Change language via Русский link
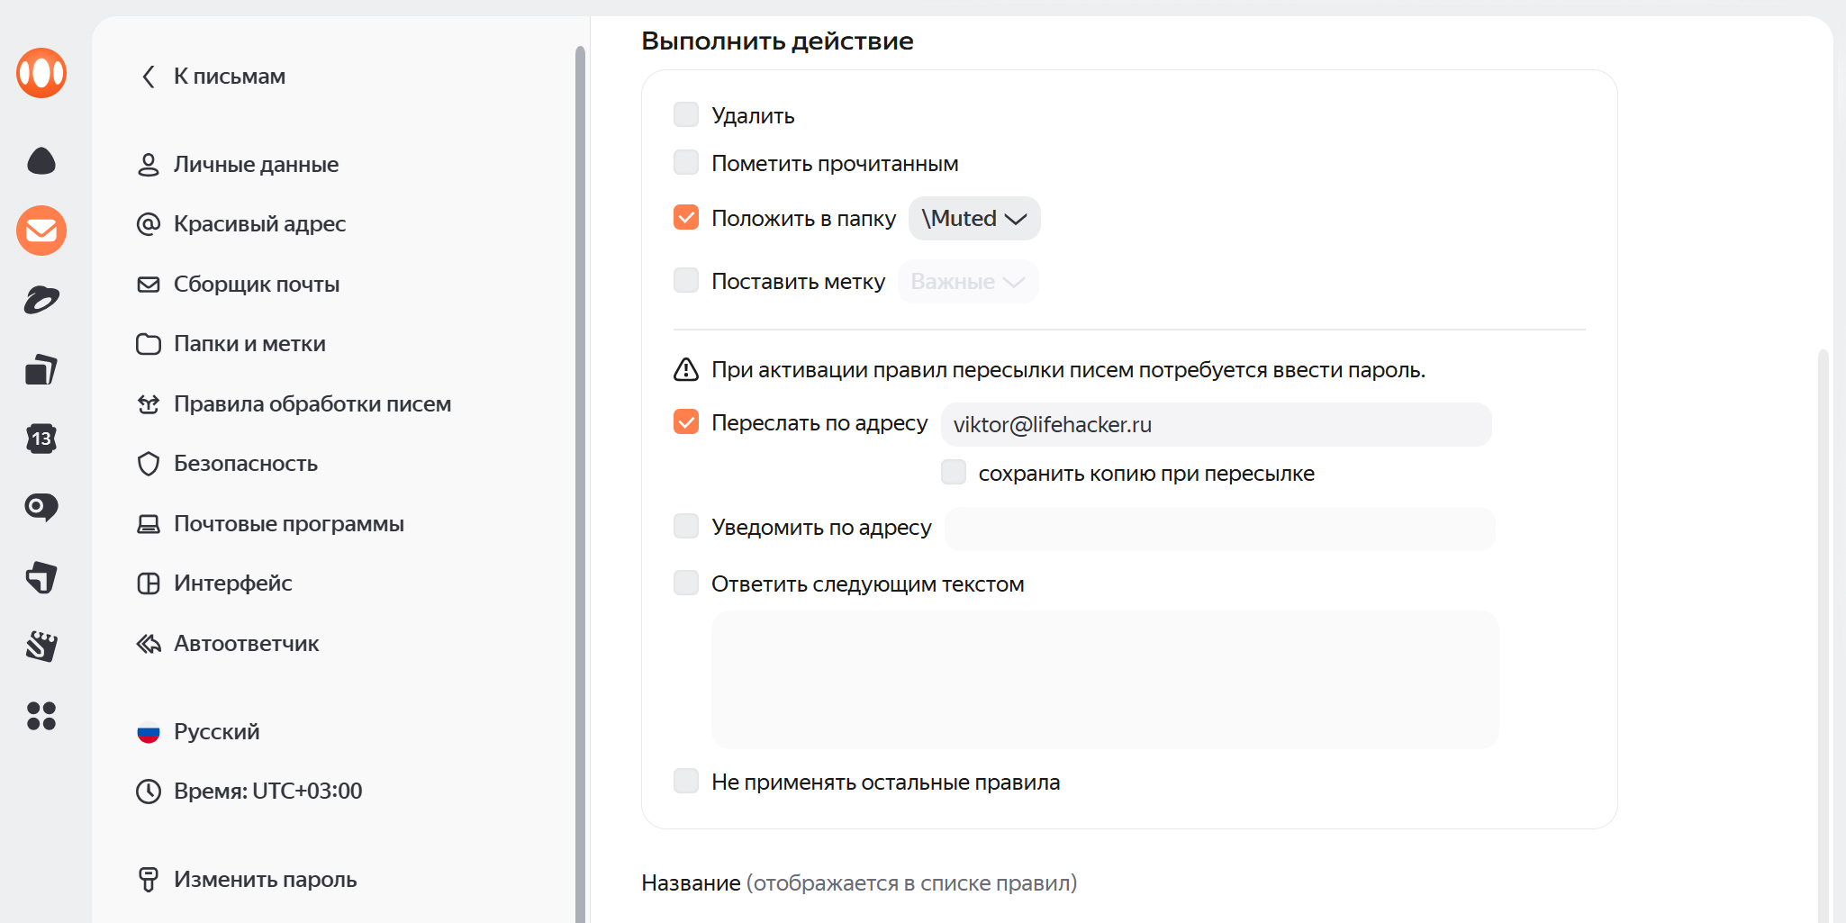1846x923 pixels. click(x=217, y=732)
